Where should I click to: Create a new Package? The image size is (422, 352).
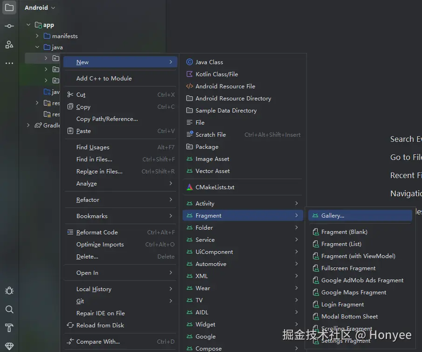click(x=243, y=147)
